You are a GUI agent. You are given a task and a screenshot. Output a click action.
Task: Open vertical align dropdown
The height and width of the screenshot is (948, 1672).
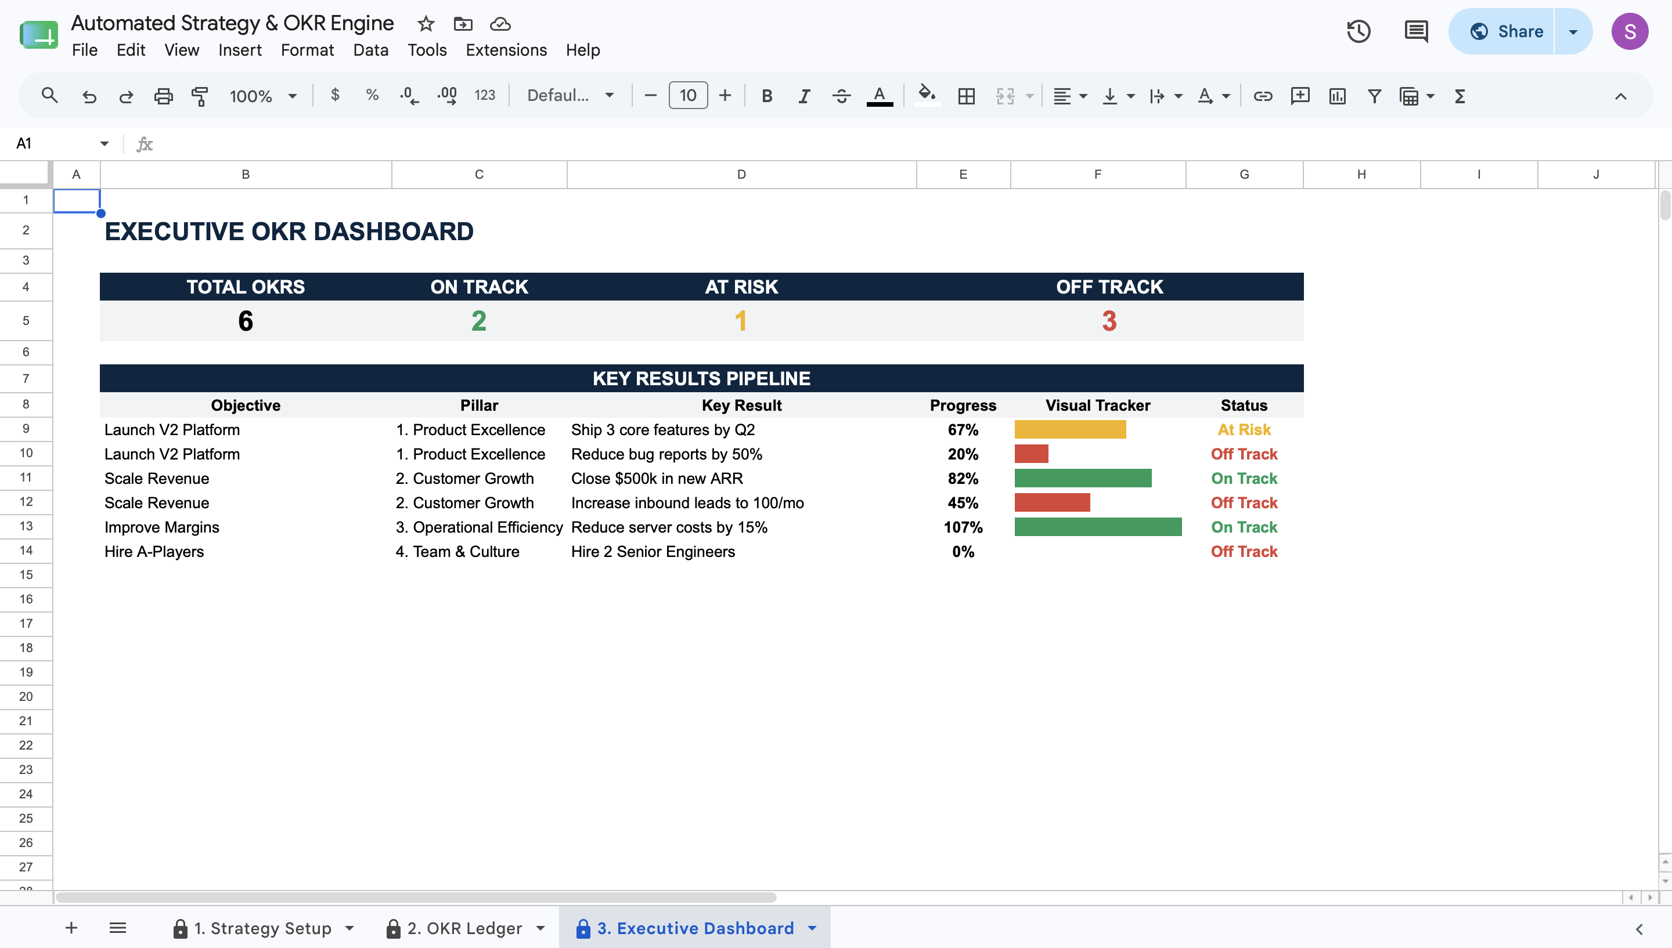click(1117, 96)
